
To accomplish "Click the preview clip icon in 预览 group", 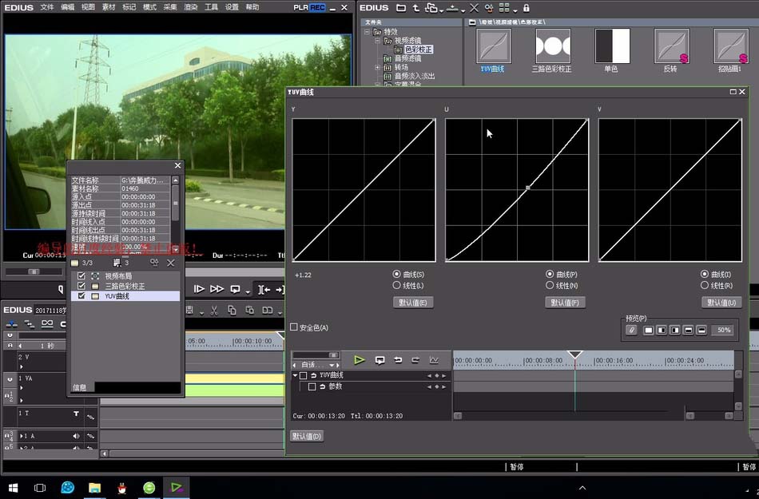I will coord(631,330).
